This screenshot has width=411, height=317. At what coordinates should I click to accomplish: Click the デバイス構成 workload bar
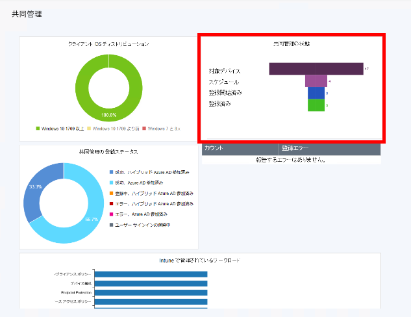pos(151,283)
